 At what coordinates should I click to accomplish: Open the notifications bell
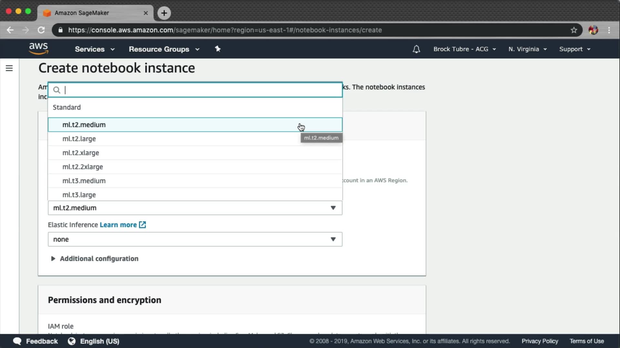pos(416,49)
